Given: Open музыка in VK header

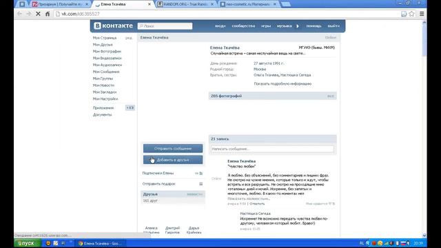Looking at the screenshot, I should tap(284, 26).
